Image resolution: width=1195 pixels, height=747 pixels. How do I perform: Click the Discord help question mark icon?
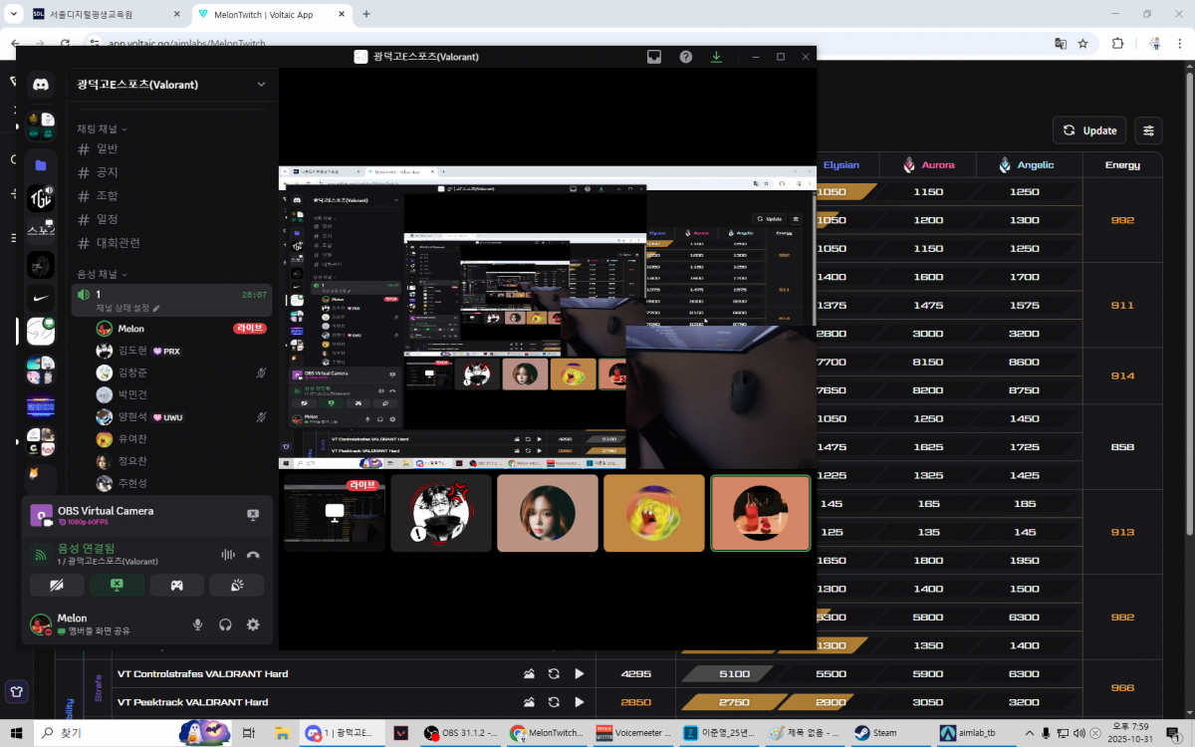coord(686,57)
